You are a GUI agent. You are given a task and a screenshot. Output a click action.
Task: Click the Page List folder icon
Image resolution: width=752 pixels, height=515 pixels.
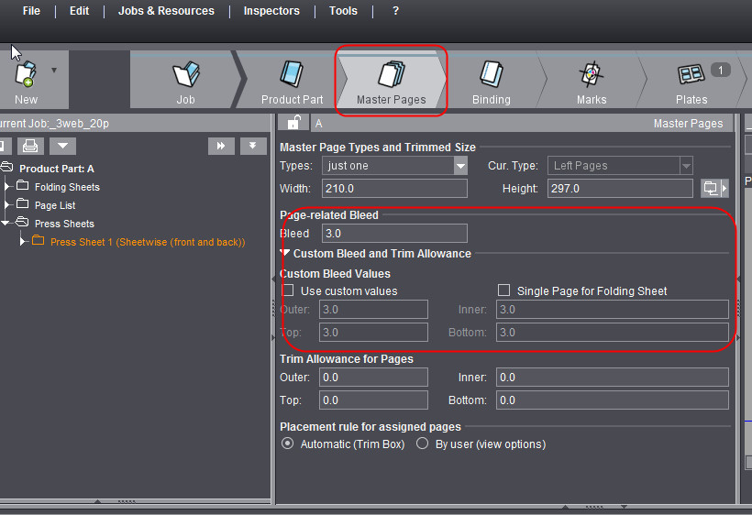[x=23, y=203]
